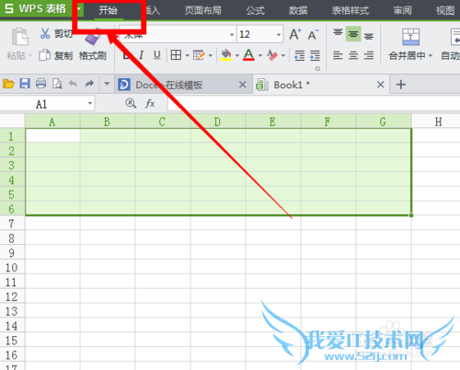Click the Save floppy disk icon
Viewport: 460px width, 370px height.
pyautogui.click(x=25, y=84)
